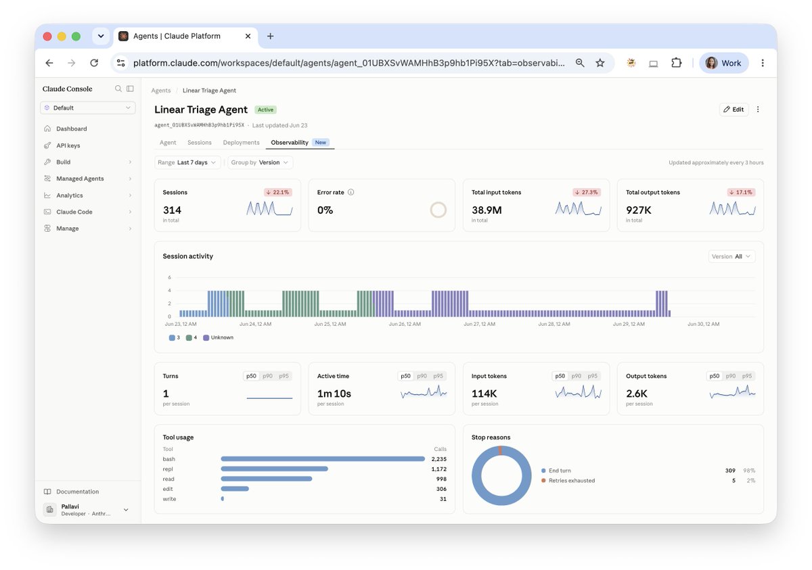Click the Error rate info icon
The height and width of the screenshot is (570, 812).
pos(351,192)
